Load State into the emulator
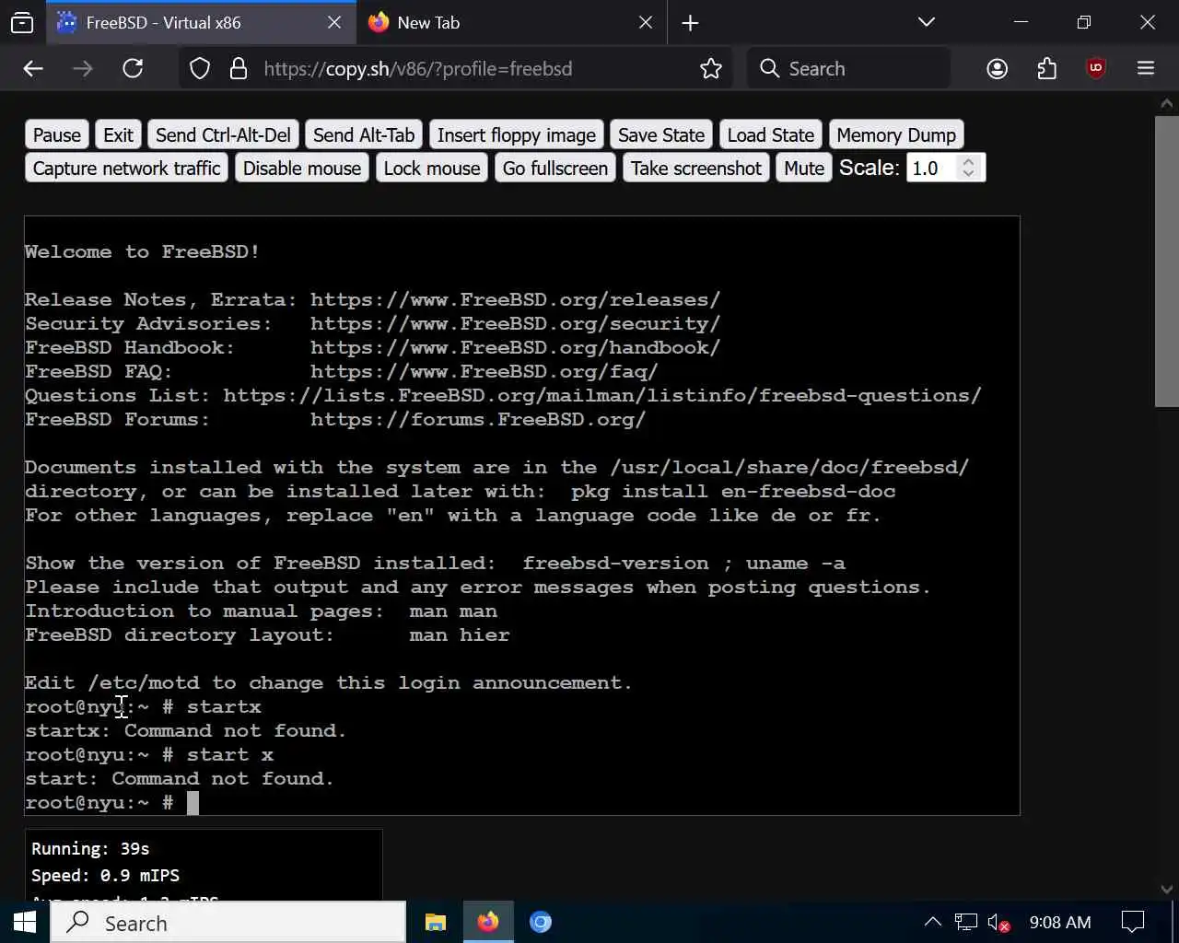This screenshot has height=943, width=1179. tap(771, 135)
